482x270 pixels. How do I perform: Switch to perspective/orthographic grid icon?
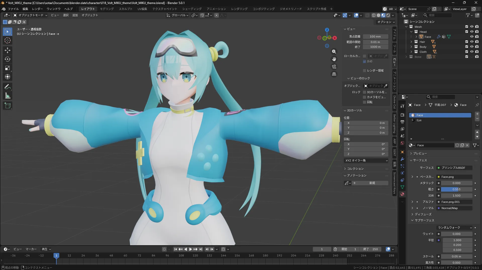[x=334, y=74]
